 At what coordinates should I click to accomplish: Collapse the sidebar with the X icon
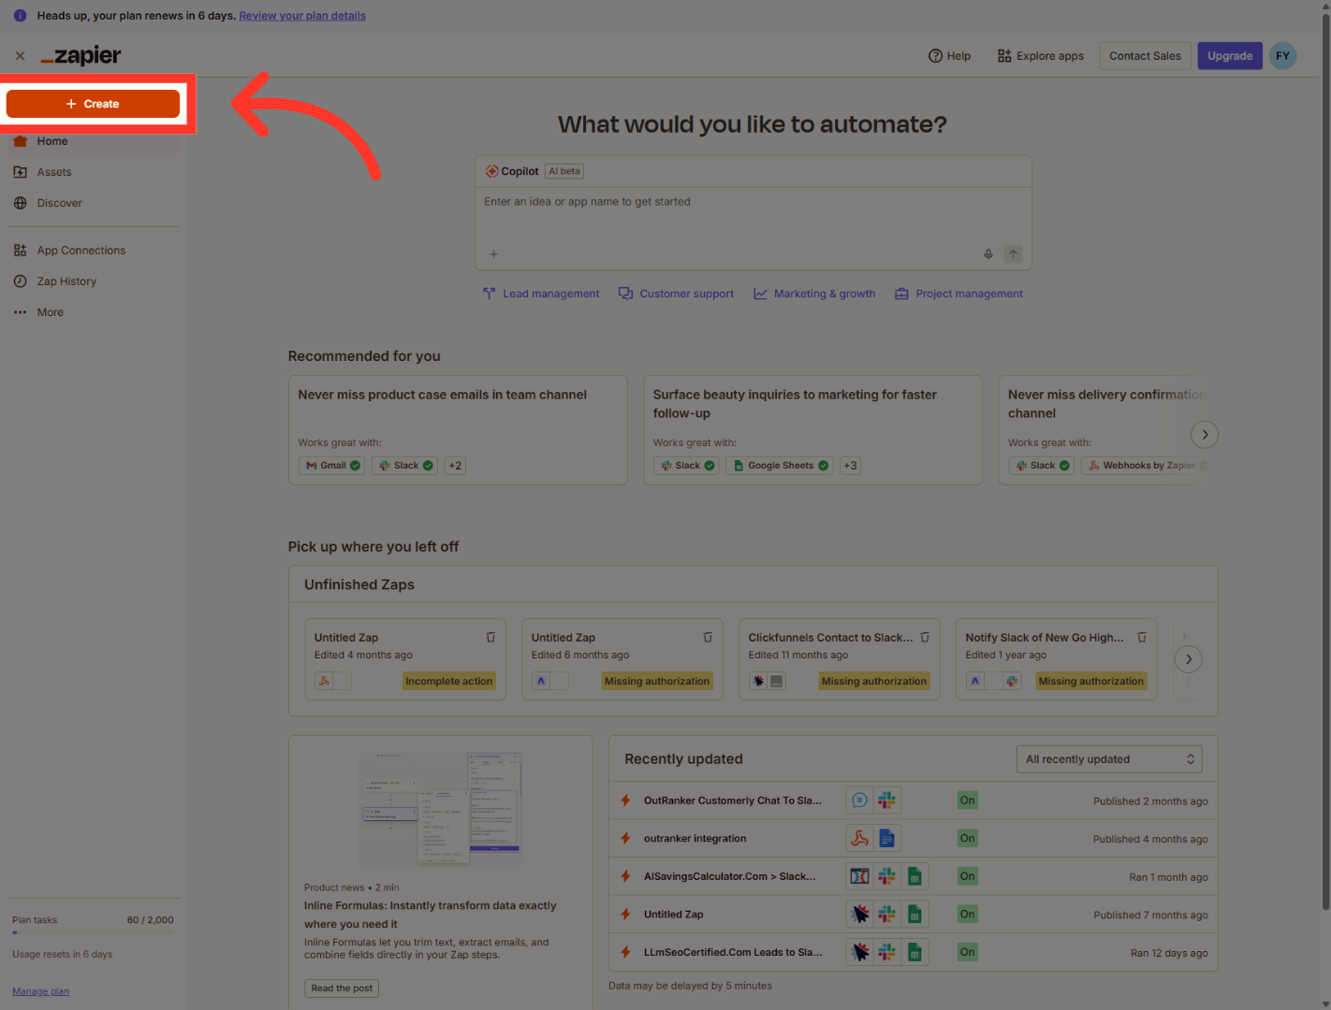[x=20, y=56]
